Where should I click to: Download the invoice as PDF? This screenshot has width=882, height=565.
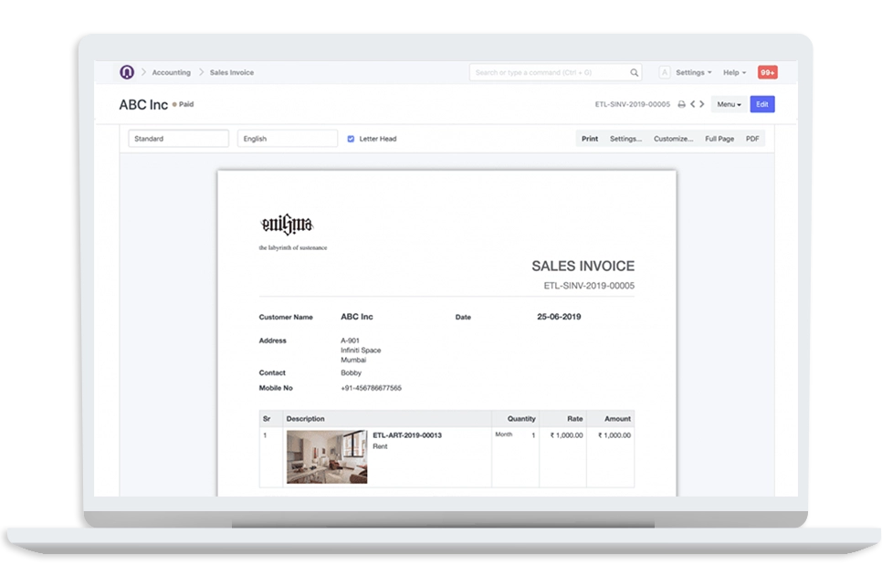click(751, 138)
